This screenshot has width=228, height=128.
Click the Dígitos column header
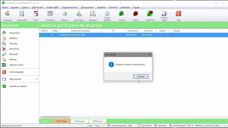[x=162, y=31]
